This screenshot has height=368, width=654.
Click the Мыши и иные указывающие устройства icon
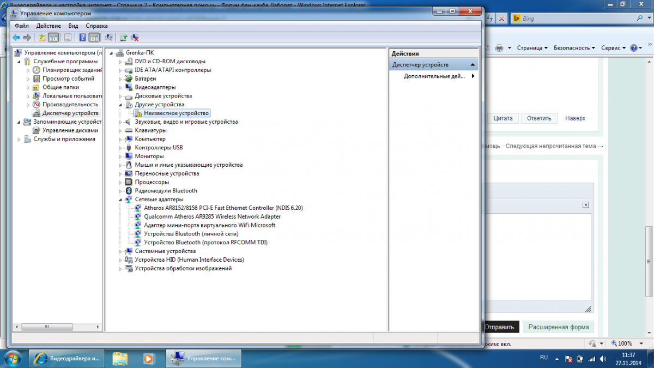129,165
